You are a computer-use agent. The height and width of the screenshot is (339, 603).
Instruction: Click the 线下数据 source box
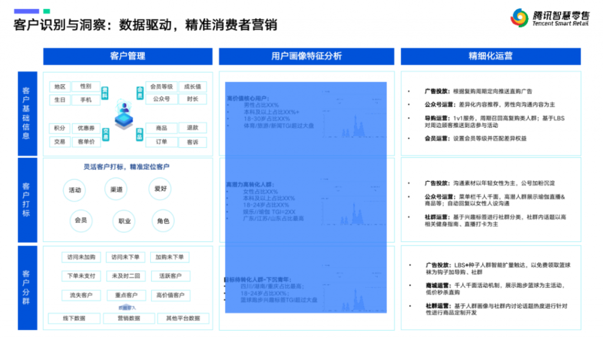point(74,318)
